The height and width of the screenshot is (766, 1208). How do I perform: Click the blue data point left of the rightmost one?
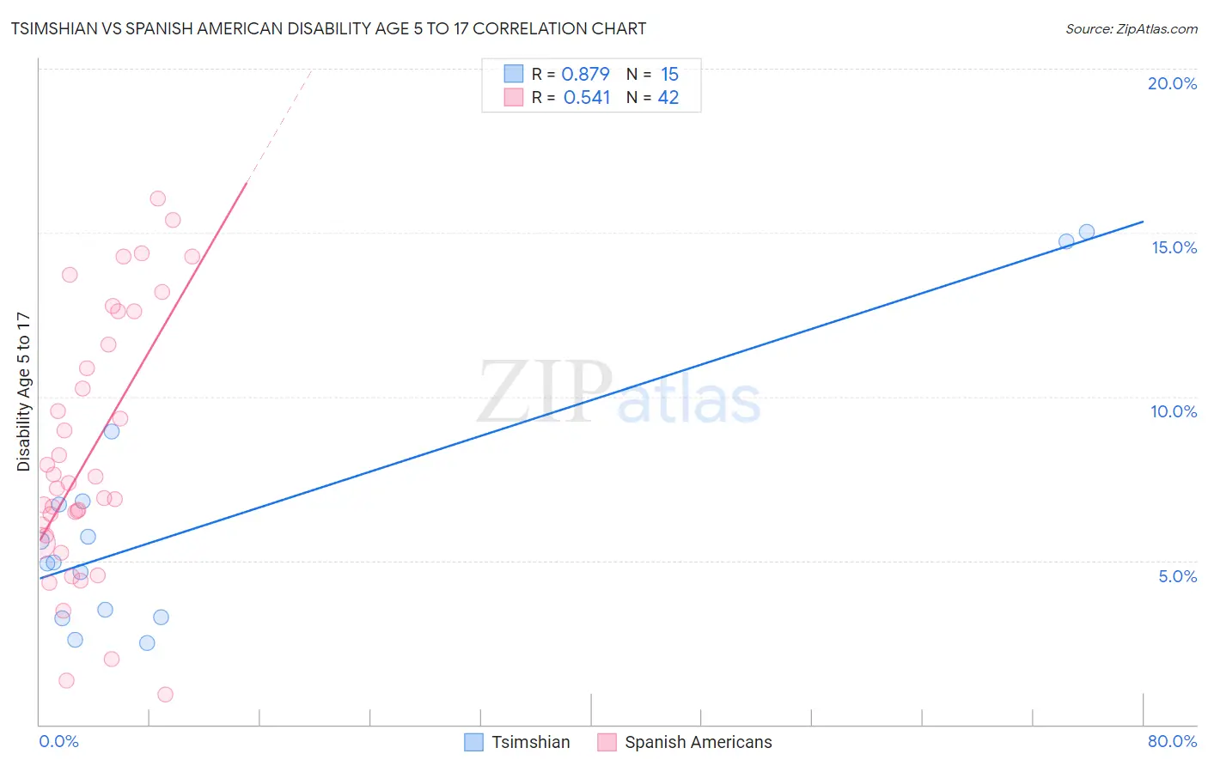coord(1066,241)
